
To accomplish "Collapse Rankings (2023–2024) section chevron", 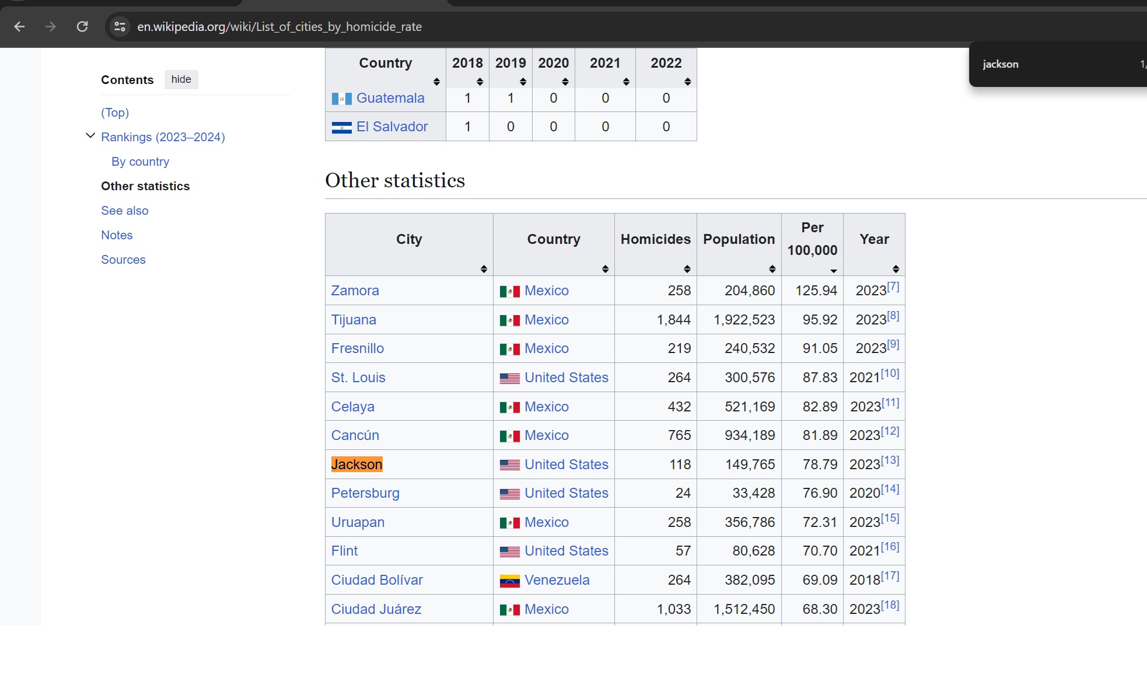I will tap(90, 136).
